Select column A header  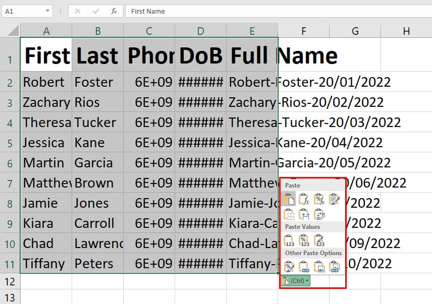(46, 31)
